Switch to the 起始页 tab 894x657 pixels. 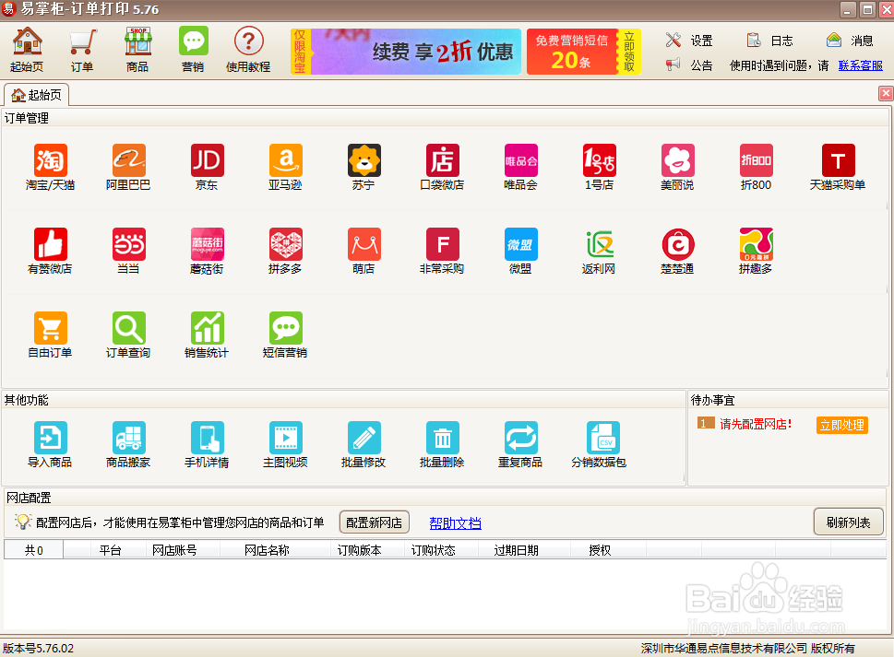pos(37,95)
